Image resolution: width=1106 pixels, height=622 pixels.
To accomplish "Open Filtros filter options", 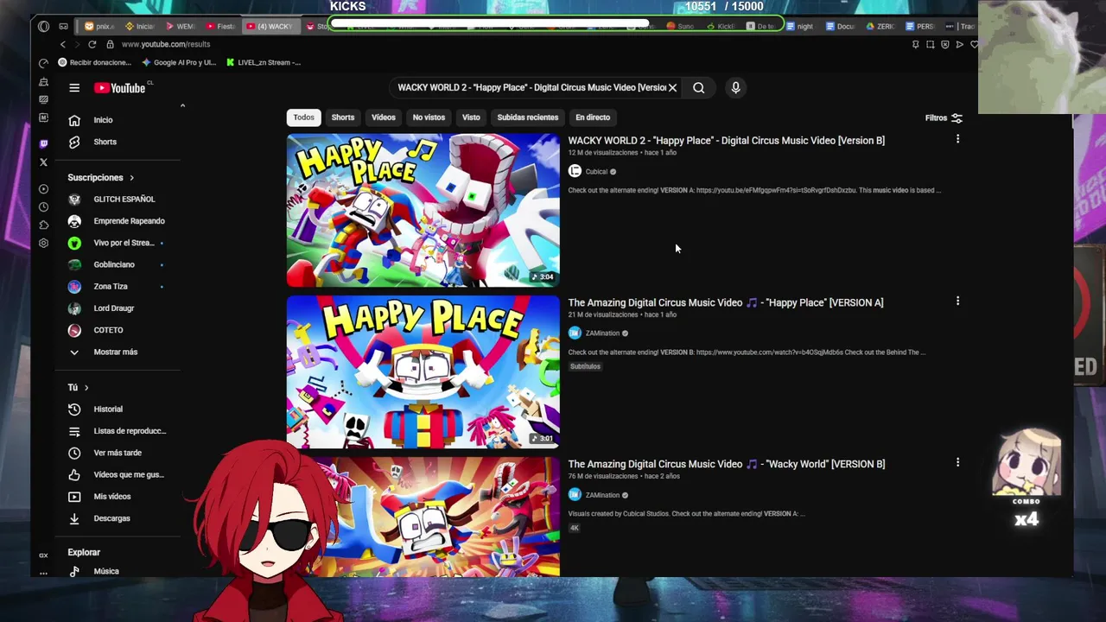I will (x=944, y=117).
